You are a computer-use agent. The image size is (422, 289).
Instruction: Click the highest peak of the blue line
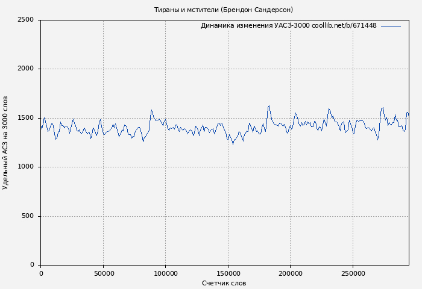(x=269, y=106)
